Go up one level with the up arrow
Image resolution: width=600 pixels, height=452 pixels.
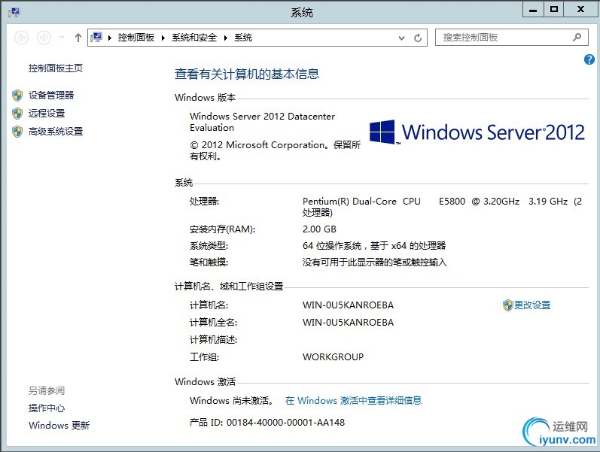pyautogui.click(x=78, y=38)
